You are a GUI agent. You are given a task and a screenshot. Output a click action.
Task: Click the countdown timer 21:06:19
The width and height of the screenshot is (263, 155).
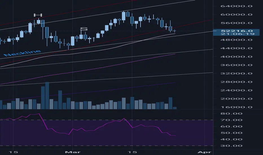[x=238, y=34]
